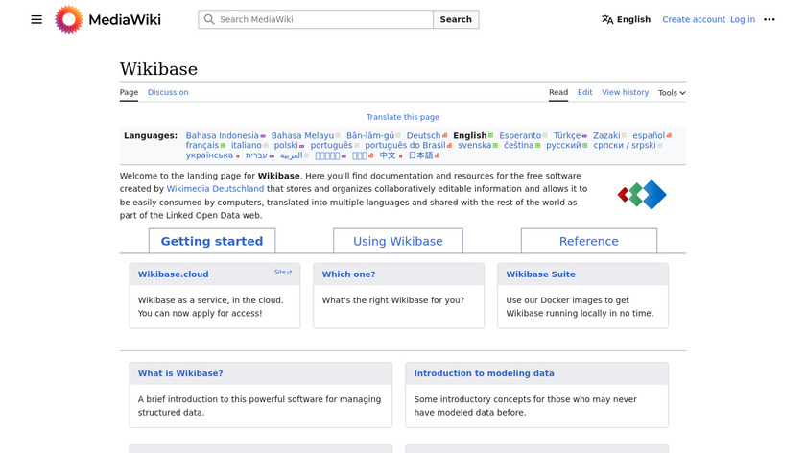Switch to the Using Wikibase tab
Screen dimensions: 806x453
398,241
